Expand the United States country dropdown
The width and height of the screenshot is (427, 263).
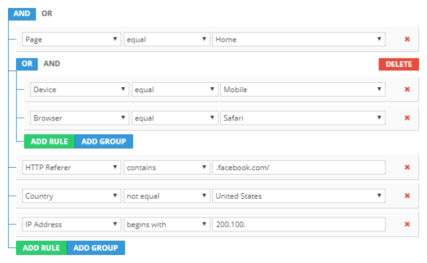[299, 196]
